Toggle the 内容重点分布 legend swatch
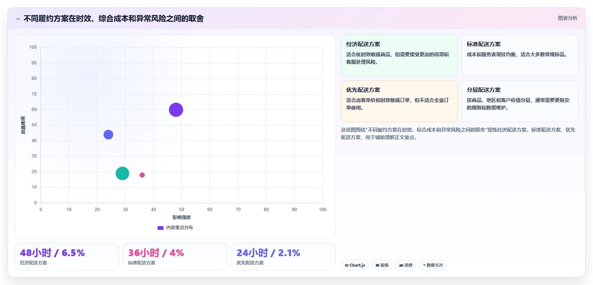 160,228
